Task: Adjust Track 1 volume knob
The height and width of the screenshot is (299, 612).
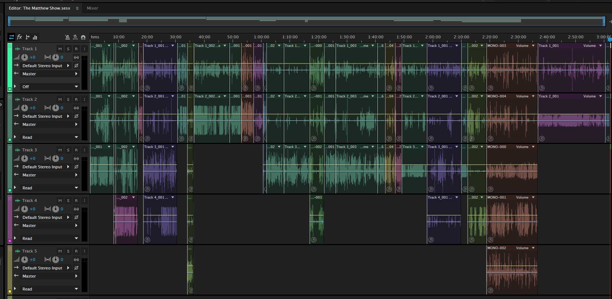Action: pos(24,57)
